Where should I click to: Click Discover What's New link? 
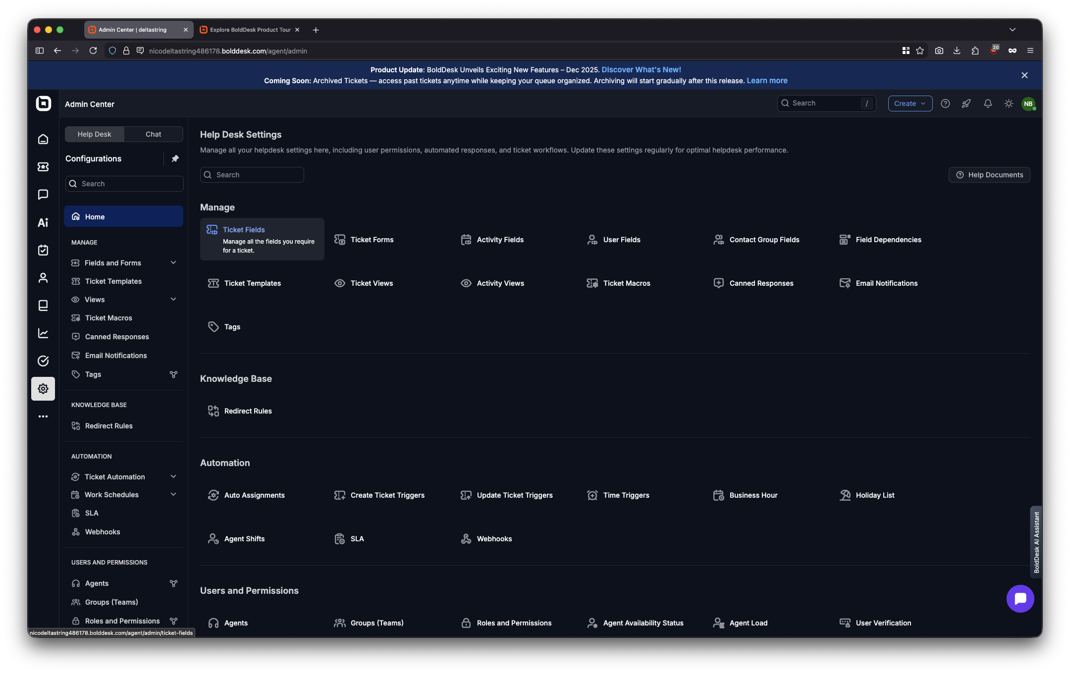[x=641, y=70]
